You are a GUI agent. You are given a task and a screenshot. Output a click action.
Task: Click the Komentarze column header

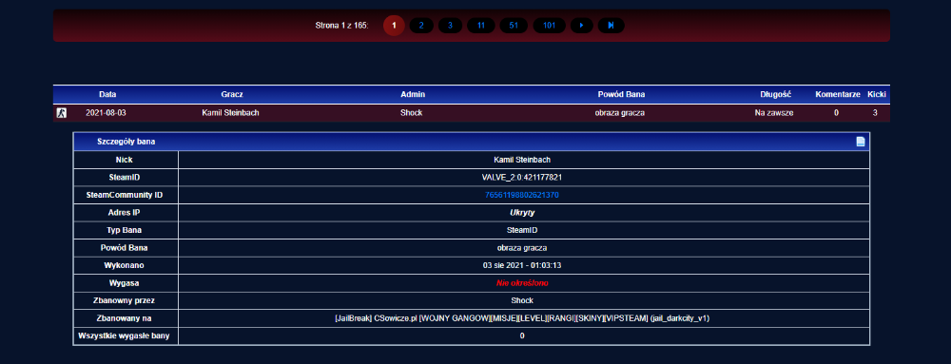click(838, 94)
